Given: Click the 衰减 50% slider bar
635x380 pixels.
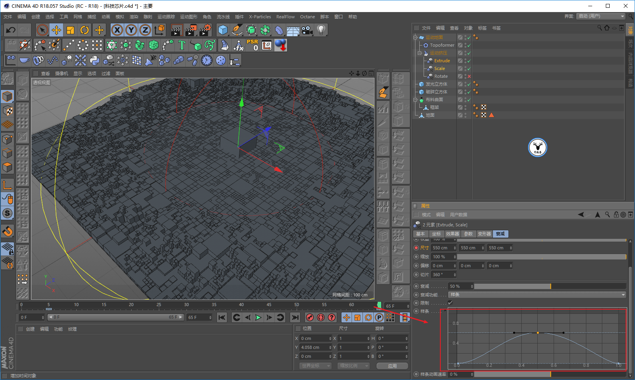Looking at the screenshot, I should coord(550,286).
